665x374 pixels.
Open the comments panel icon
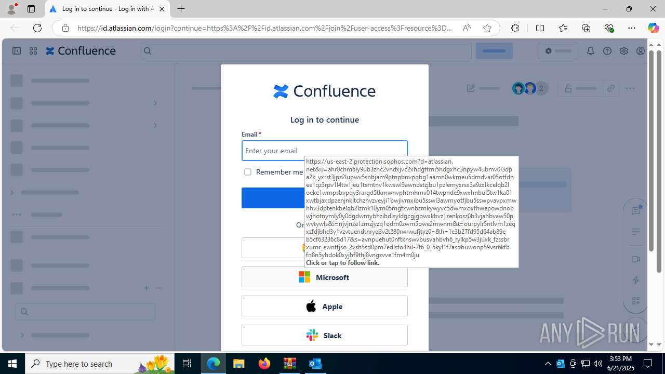pyautogui.click(x=636, y=210)
